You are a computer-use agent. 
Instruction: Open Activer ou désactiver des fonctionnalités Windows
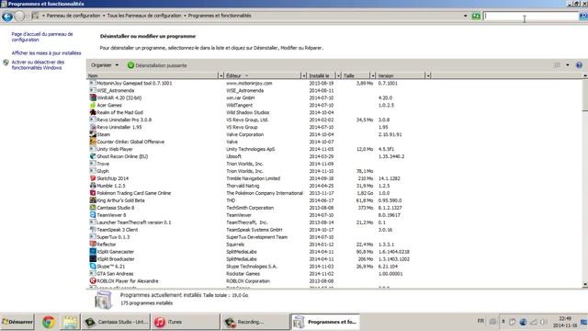38,65
